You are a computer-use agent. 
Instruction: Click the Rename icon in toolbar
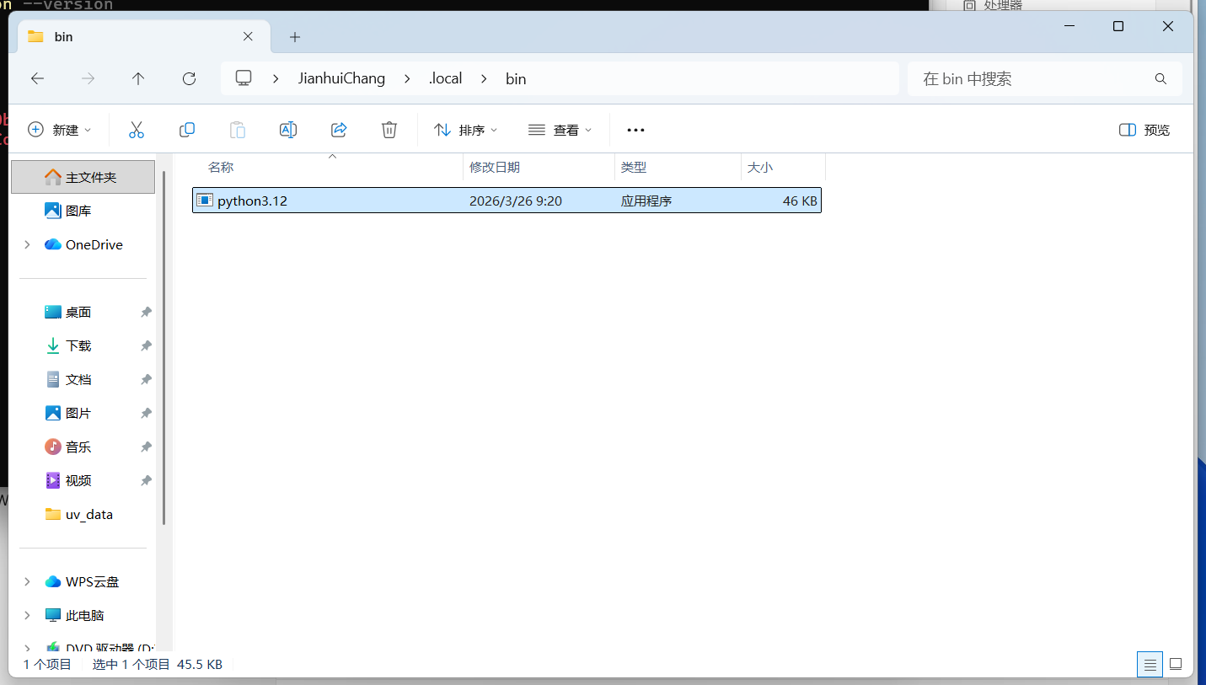coord(288,130)
